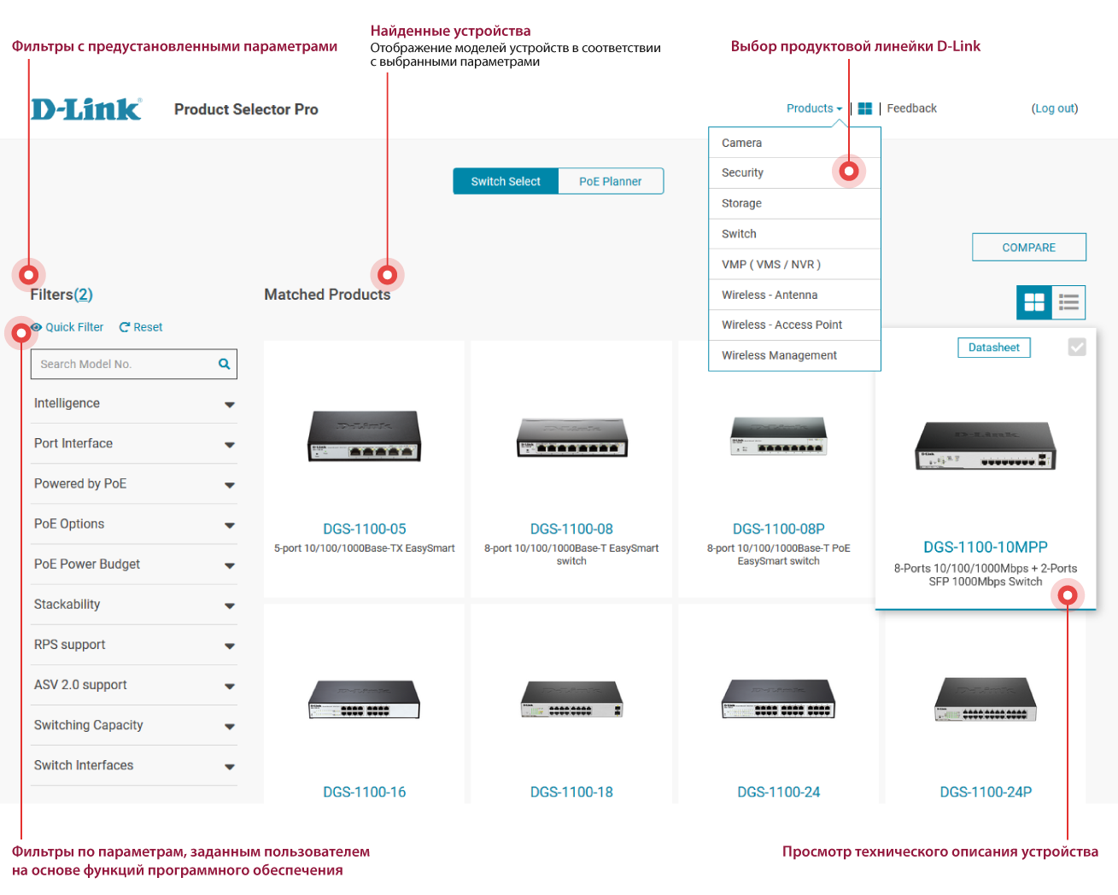Click the D-Link logo

click(86, 109)
